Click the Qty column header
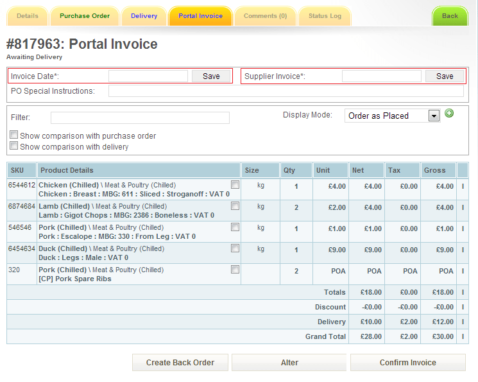The image size is (478, 382). (x=296, y=170)
